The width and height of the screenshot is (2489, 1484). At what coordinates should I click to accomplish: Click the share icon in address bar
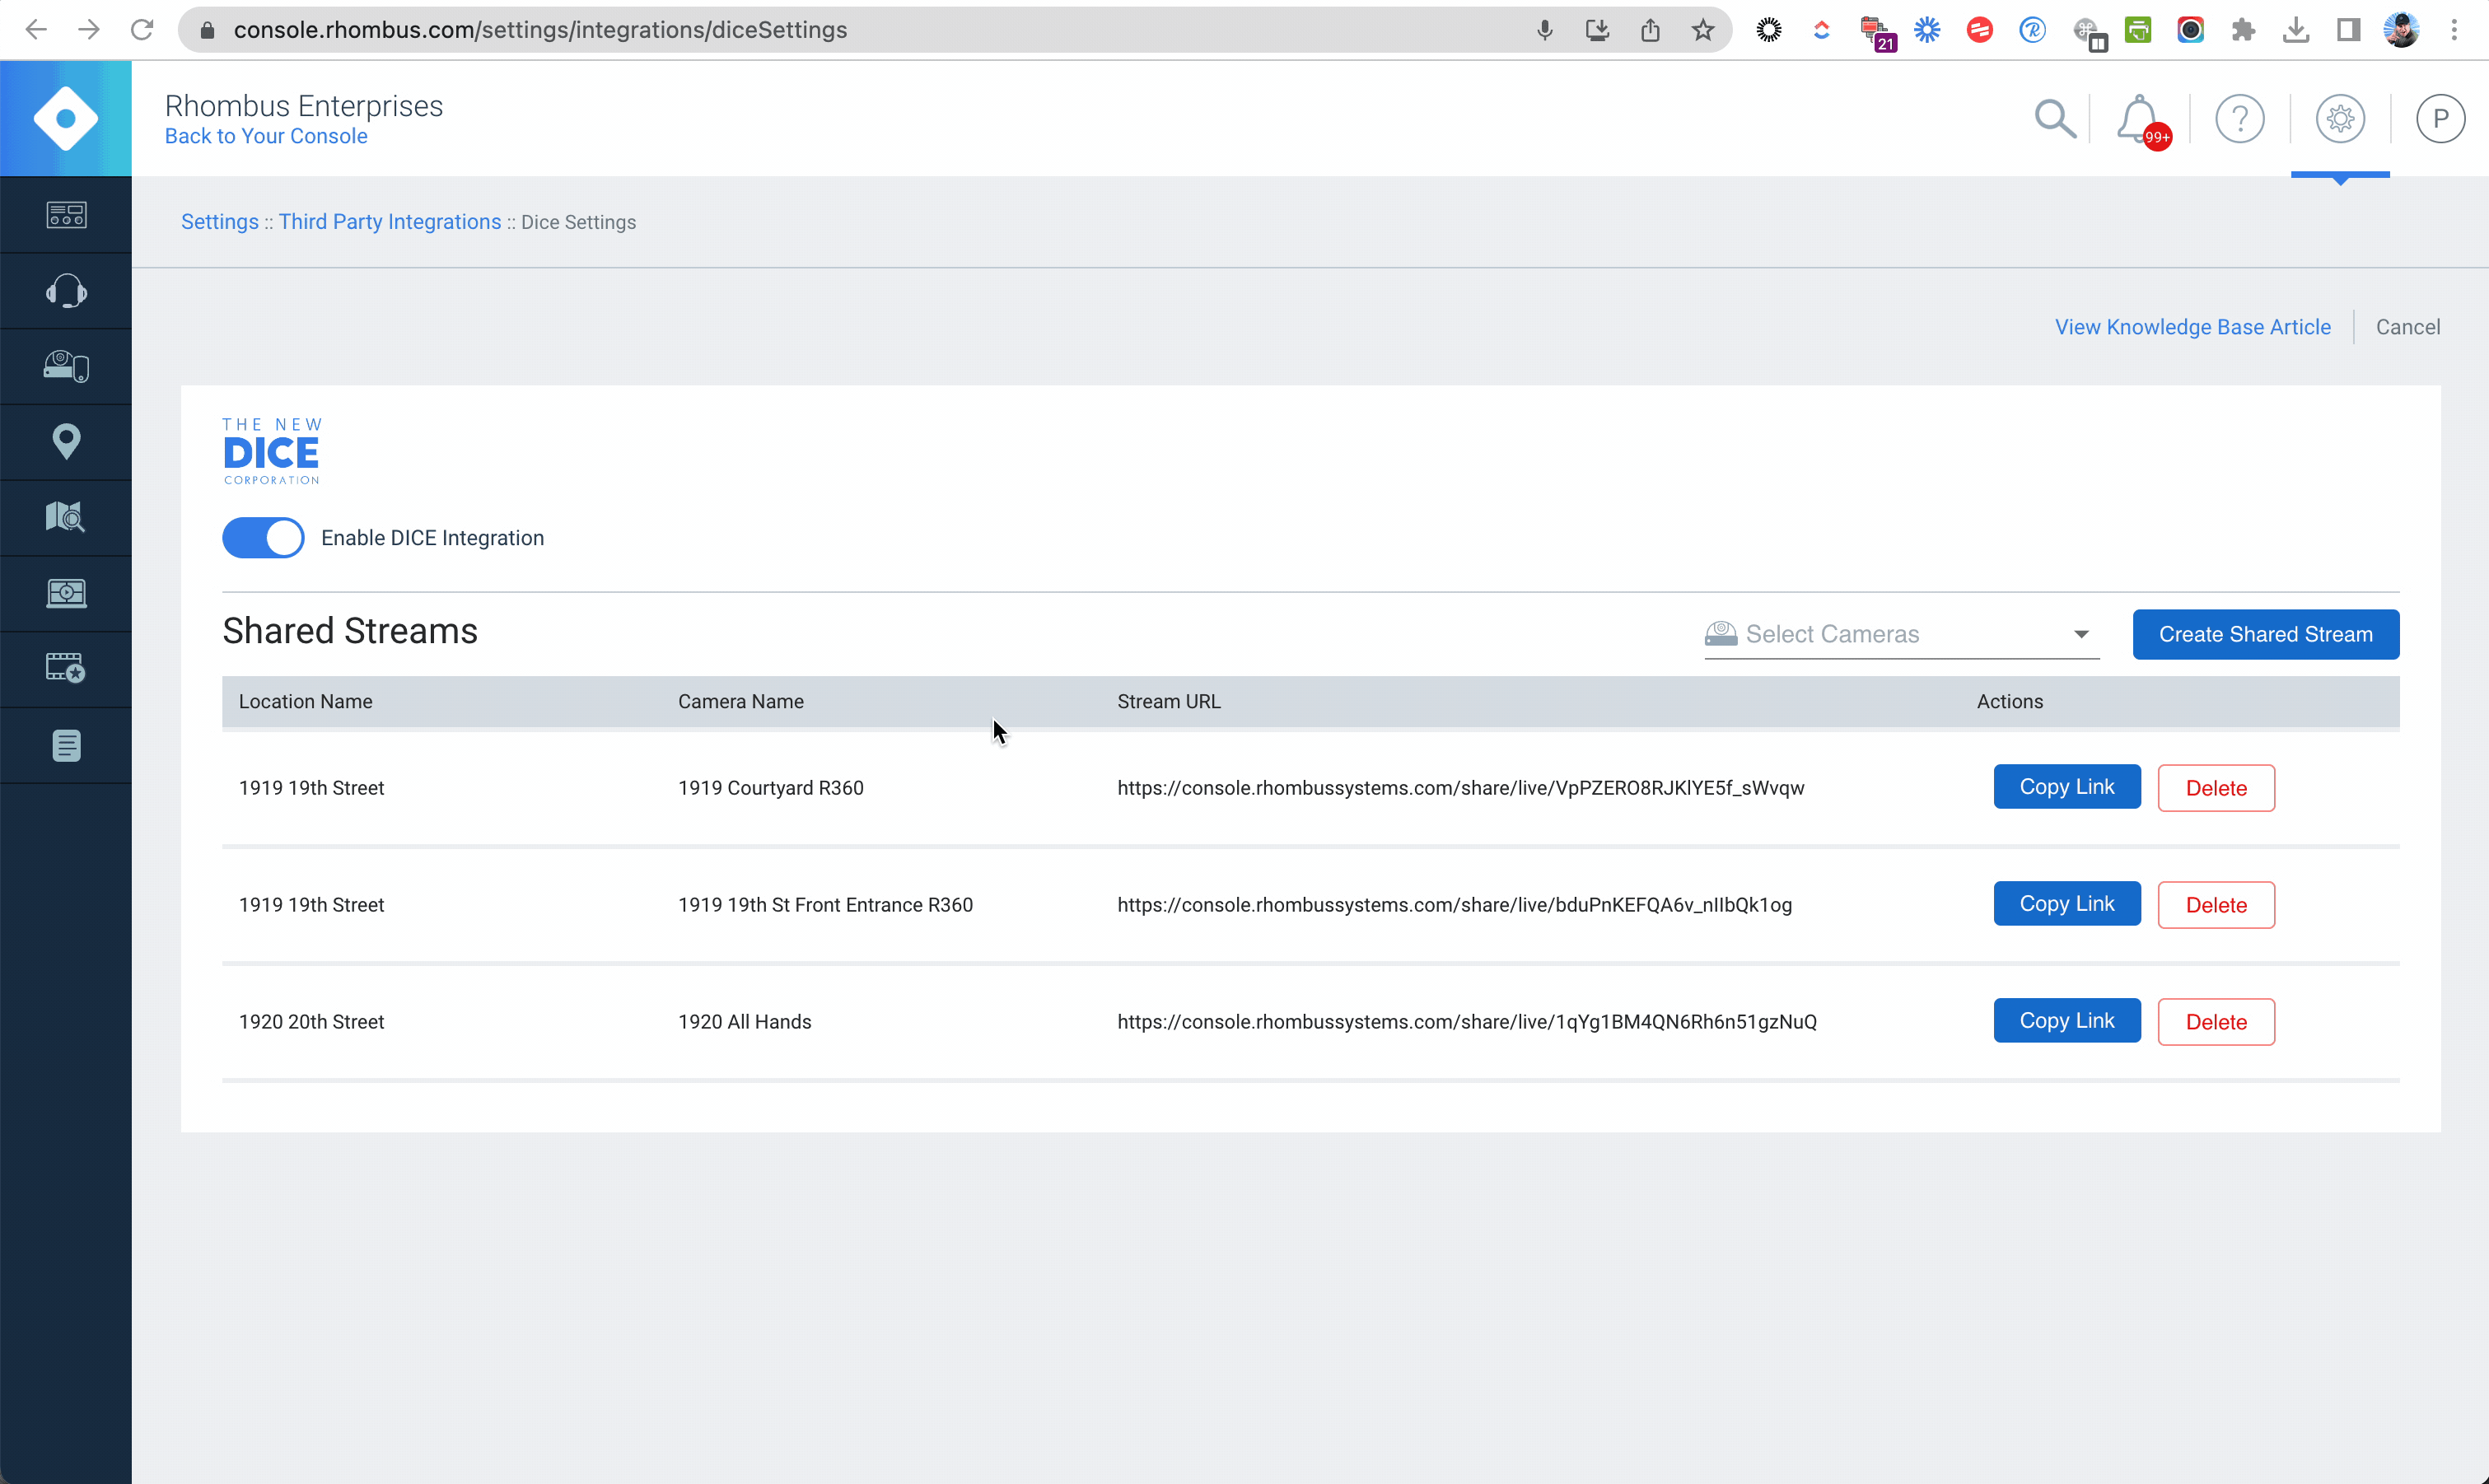pyautogui.click(x=1650, y=30)
